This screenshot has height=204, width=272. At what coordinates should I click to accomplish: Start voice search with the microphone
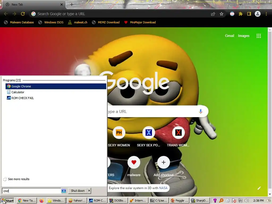(x=201, y=111)
